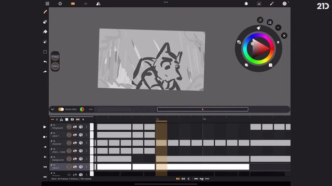Open the symmetry mirror tool

(98, 4)
